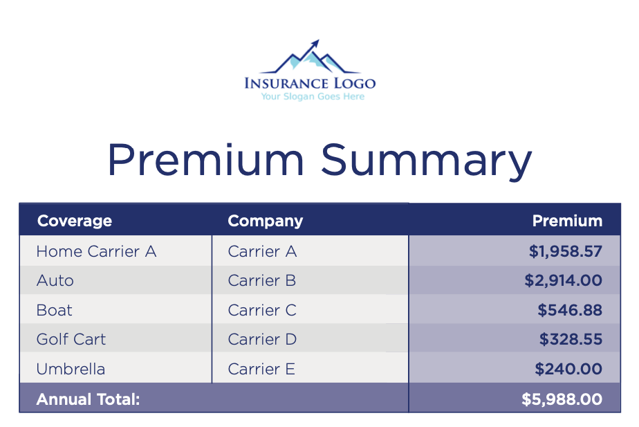Click the $1,958.57 premium amount

(x=565, y=251)
